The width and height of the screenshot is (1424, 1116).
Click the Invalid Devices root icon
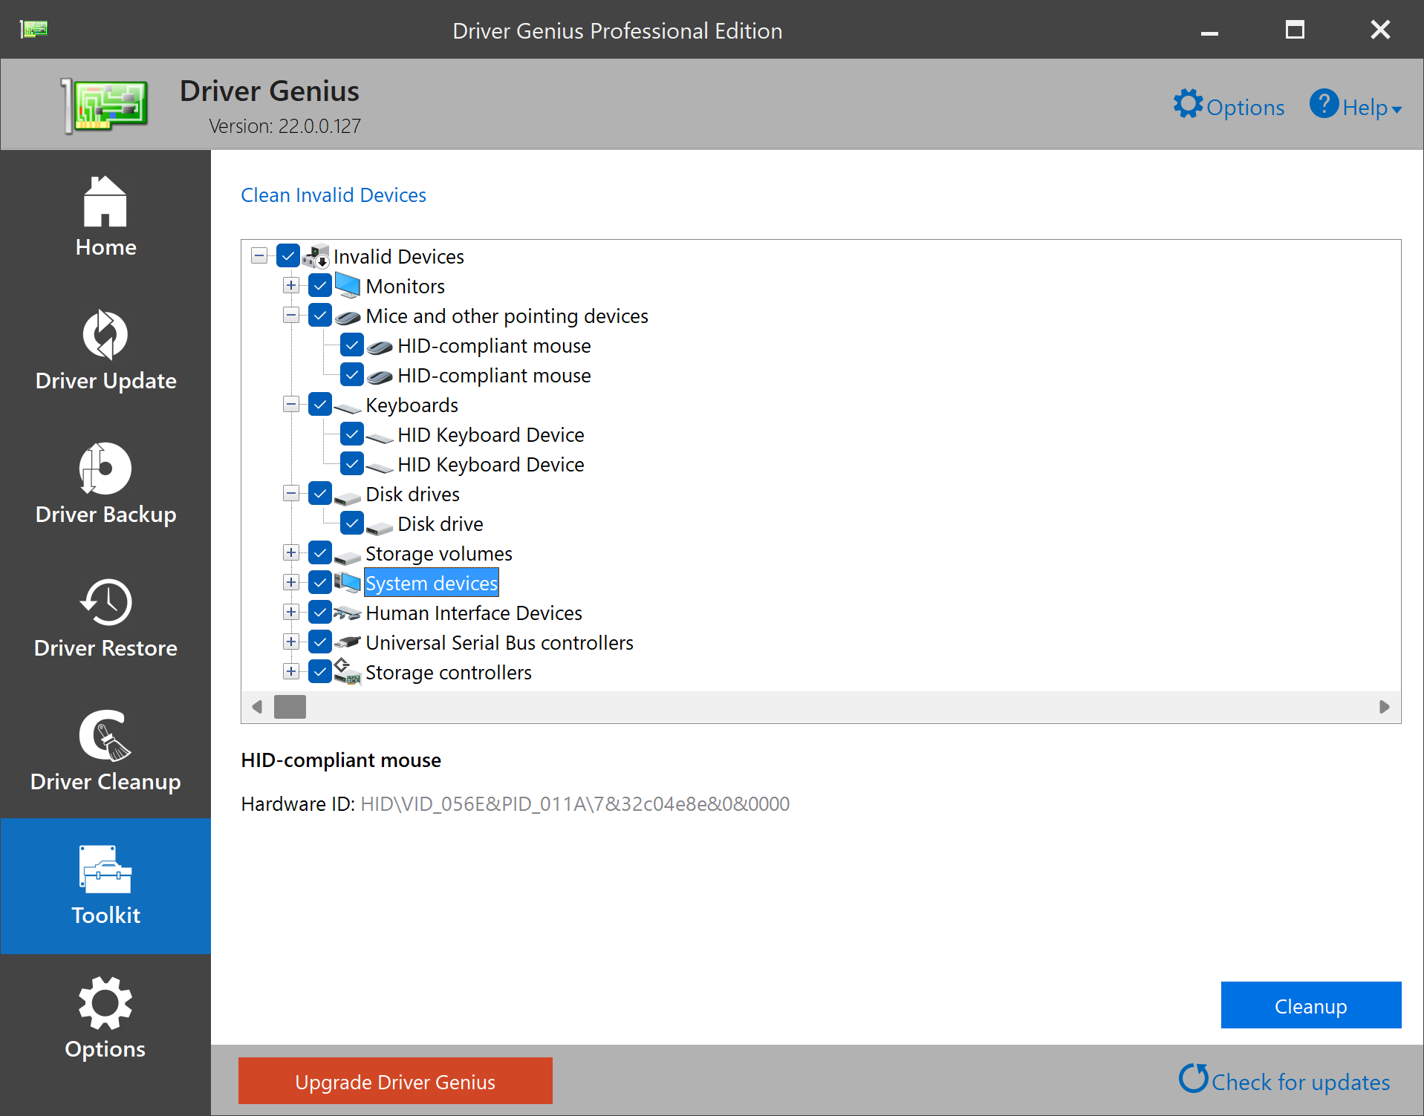pos(316,256)
